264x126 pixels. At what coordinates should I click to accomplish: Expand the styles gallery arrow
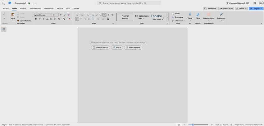(167, 17)
